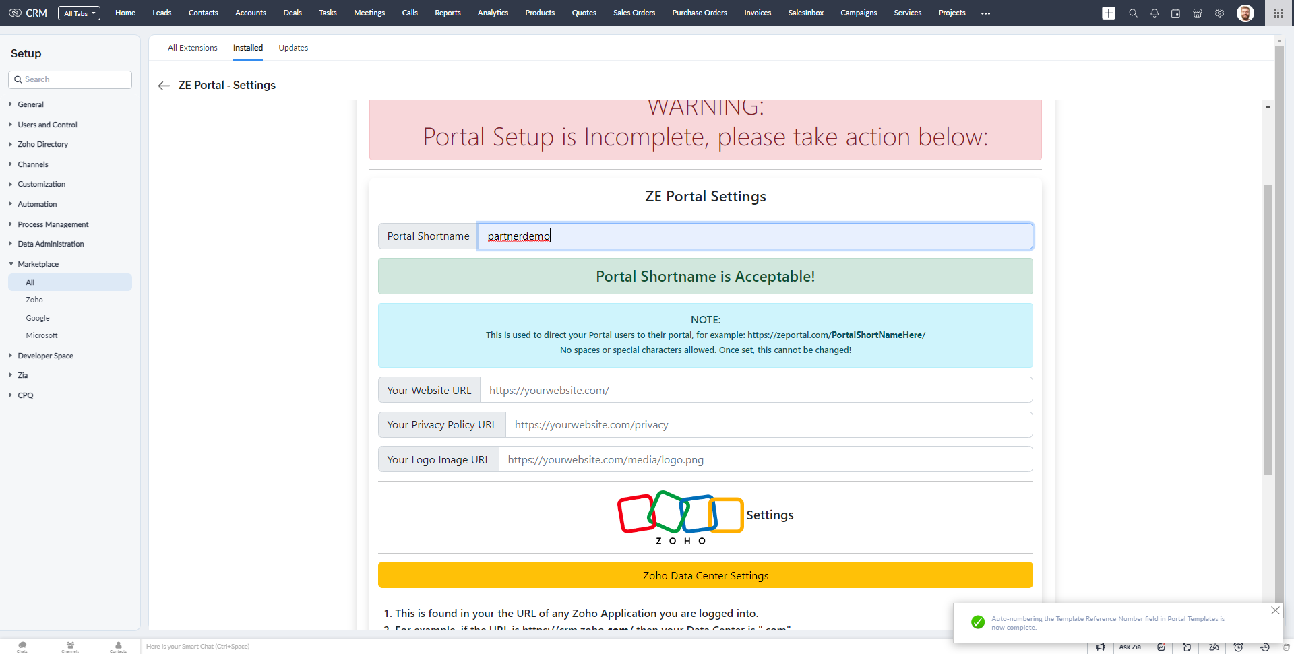Go to Projects module

click(952, 13)
